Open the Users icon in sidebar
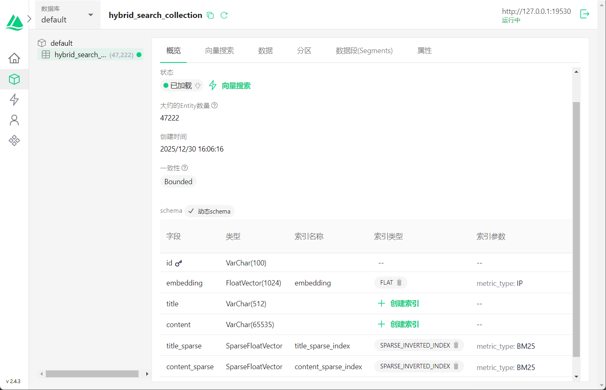The height and width of the screenshot is (390, 606). point(14,120)
